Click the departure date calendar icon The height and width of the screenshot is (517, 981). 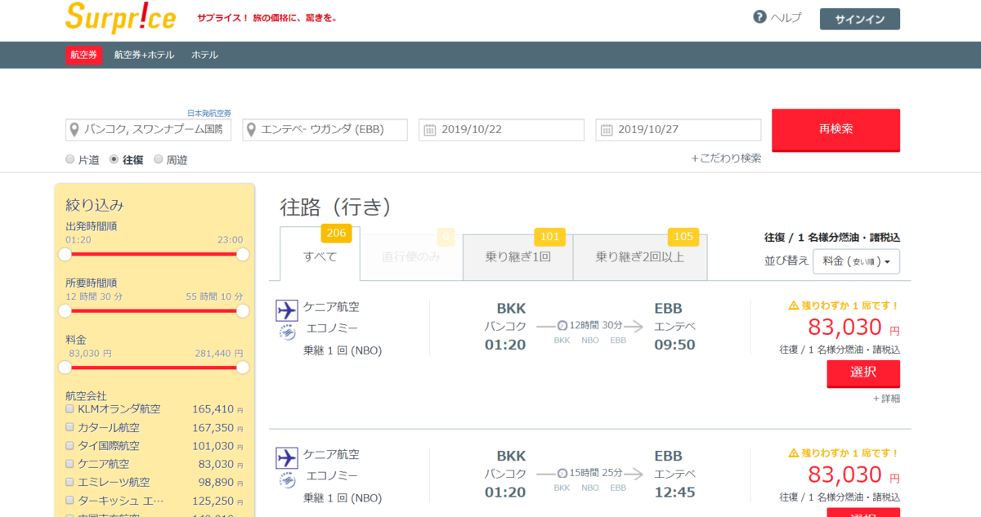(430, 130)
